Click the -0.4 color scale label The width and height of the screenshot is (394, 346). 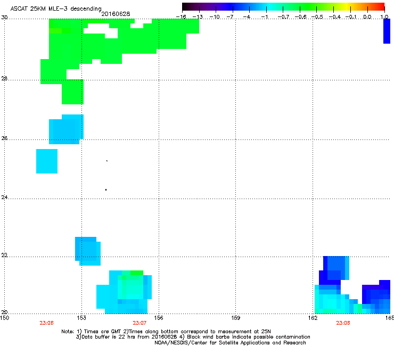point(334,17)
